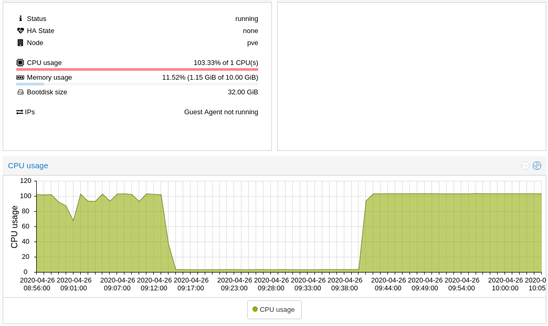Click the running status value
This screenshot has height=326, width=548.
[247, 18]
